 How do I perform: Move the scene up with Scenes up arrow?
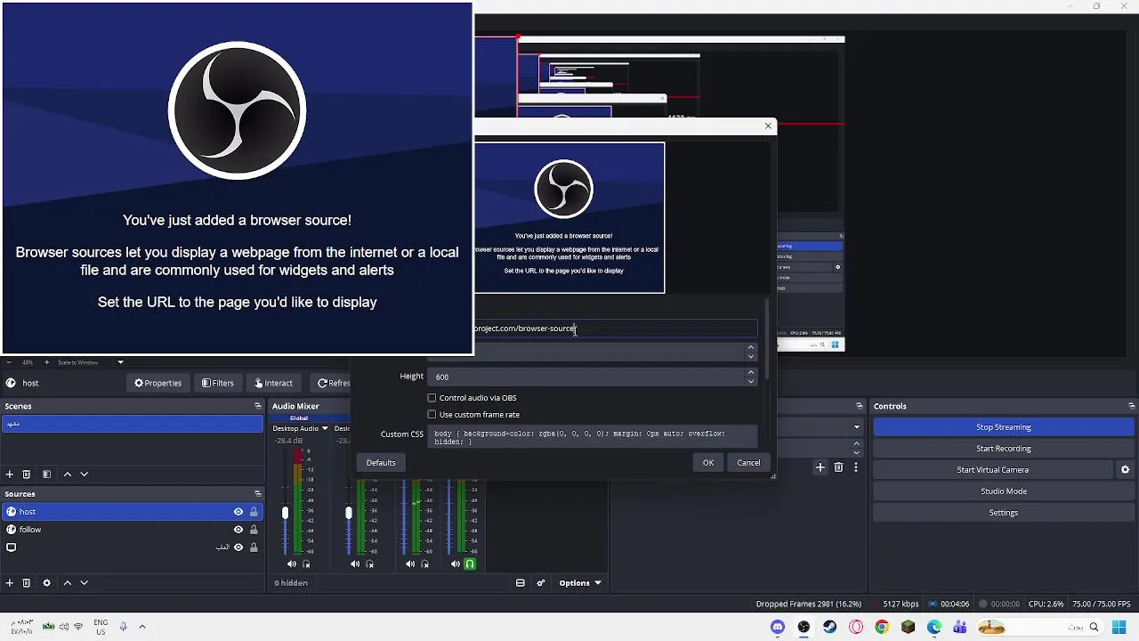pos(67,475)
